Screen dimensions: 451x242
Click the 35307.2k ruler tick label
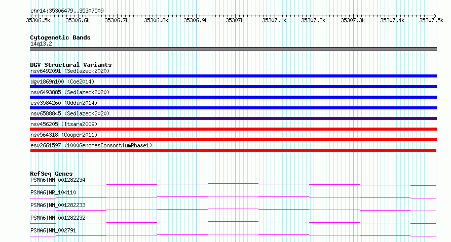click(x=313, y=20)
